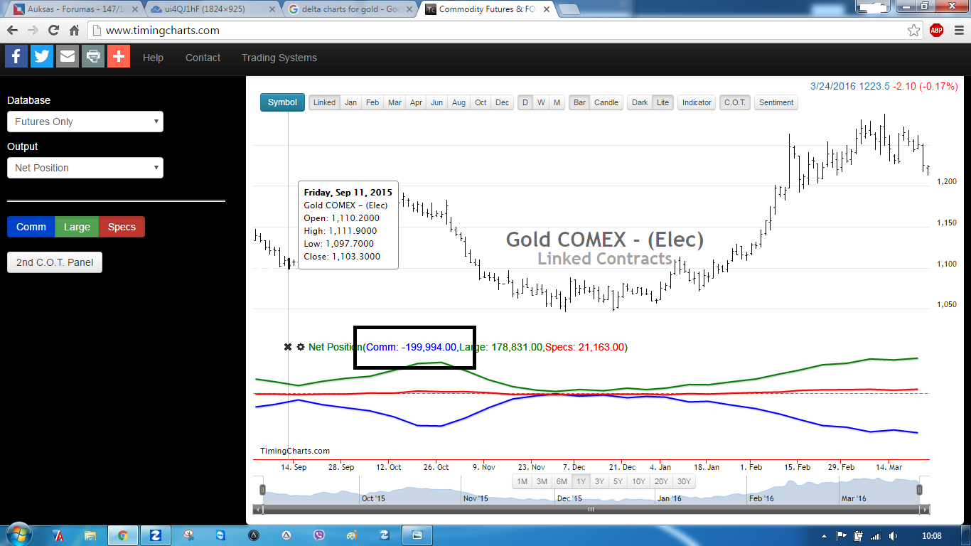Select the Jun contract month
This screenshot has height=546, width=971.
click(x=437, y=102)
